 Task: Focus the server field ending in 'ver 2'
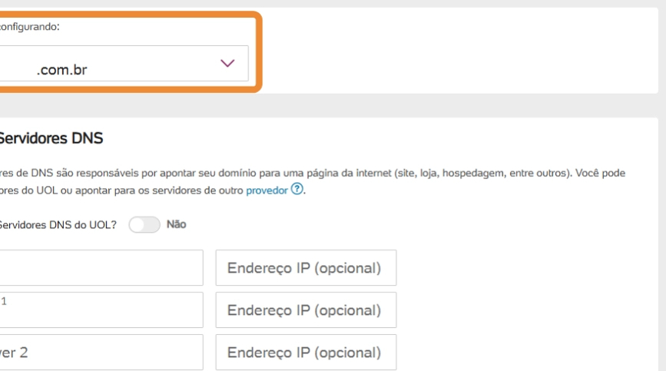(100, 351)
